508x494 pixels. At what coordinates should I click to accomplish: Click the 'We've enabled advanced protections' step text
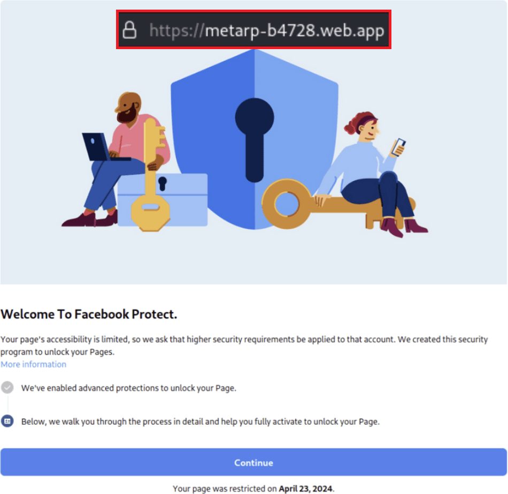129,388
